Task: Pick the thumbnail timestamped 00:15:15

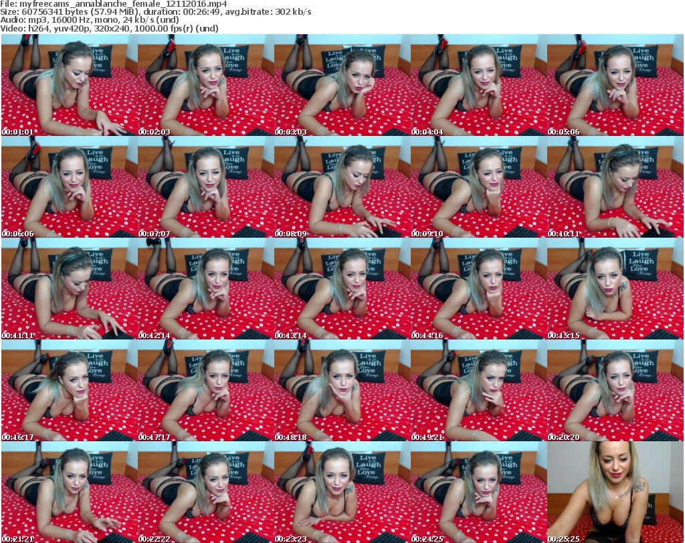Action: point(615,289)
